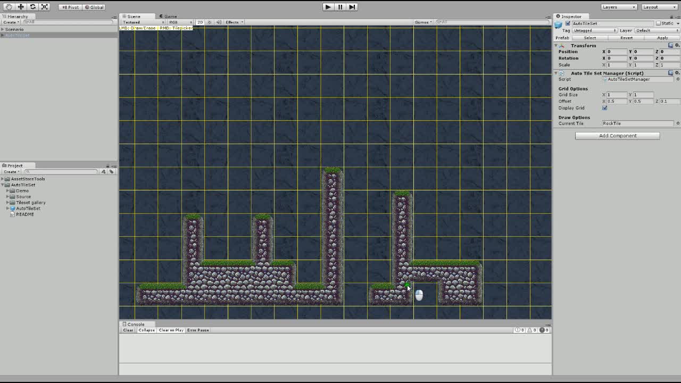Image resolution: width=681 pixels, height=383 pixels.
Task: Select the Rotate tool in toolbar
Action: click(x=32, y=7)
